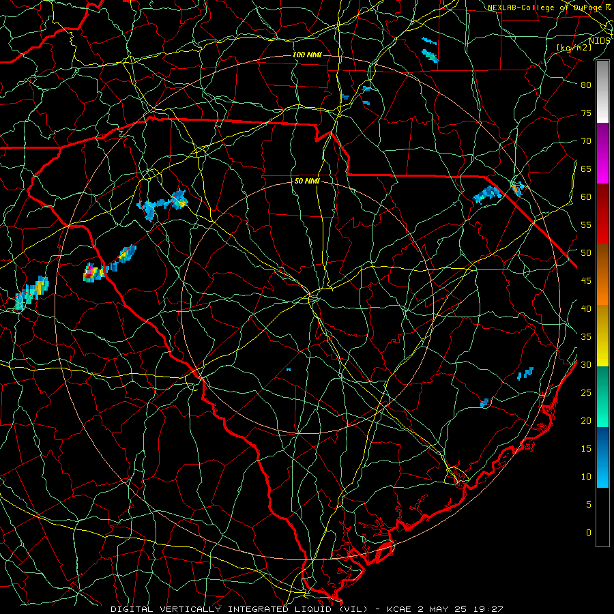Click the '15' value on the color scale
Screen dimensions: 614x614
(586, 449)
